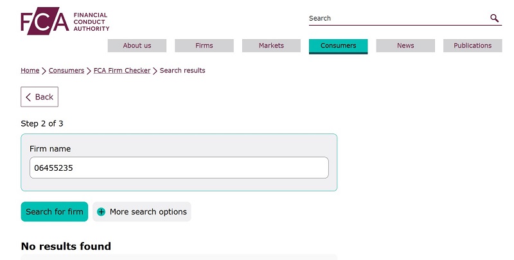514x260 pixels.
Task: Open the About us menu
Action: pyautogui.click(x=137, y=46)
